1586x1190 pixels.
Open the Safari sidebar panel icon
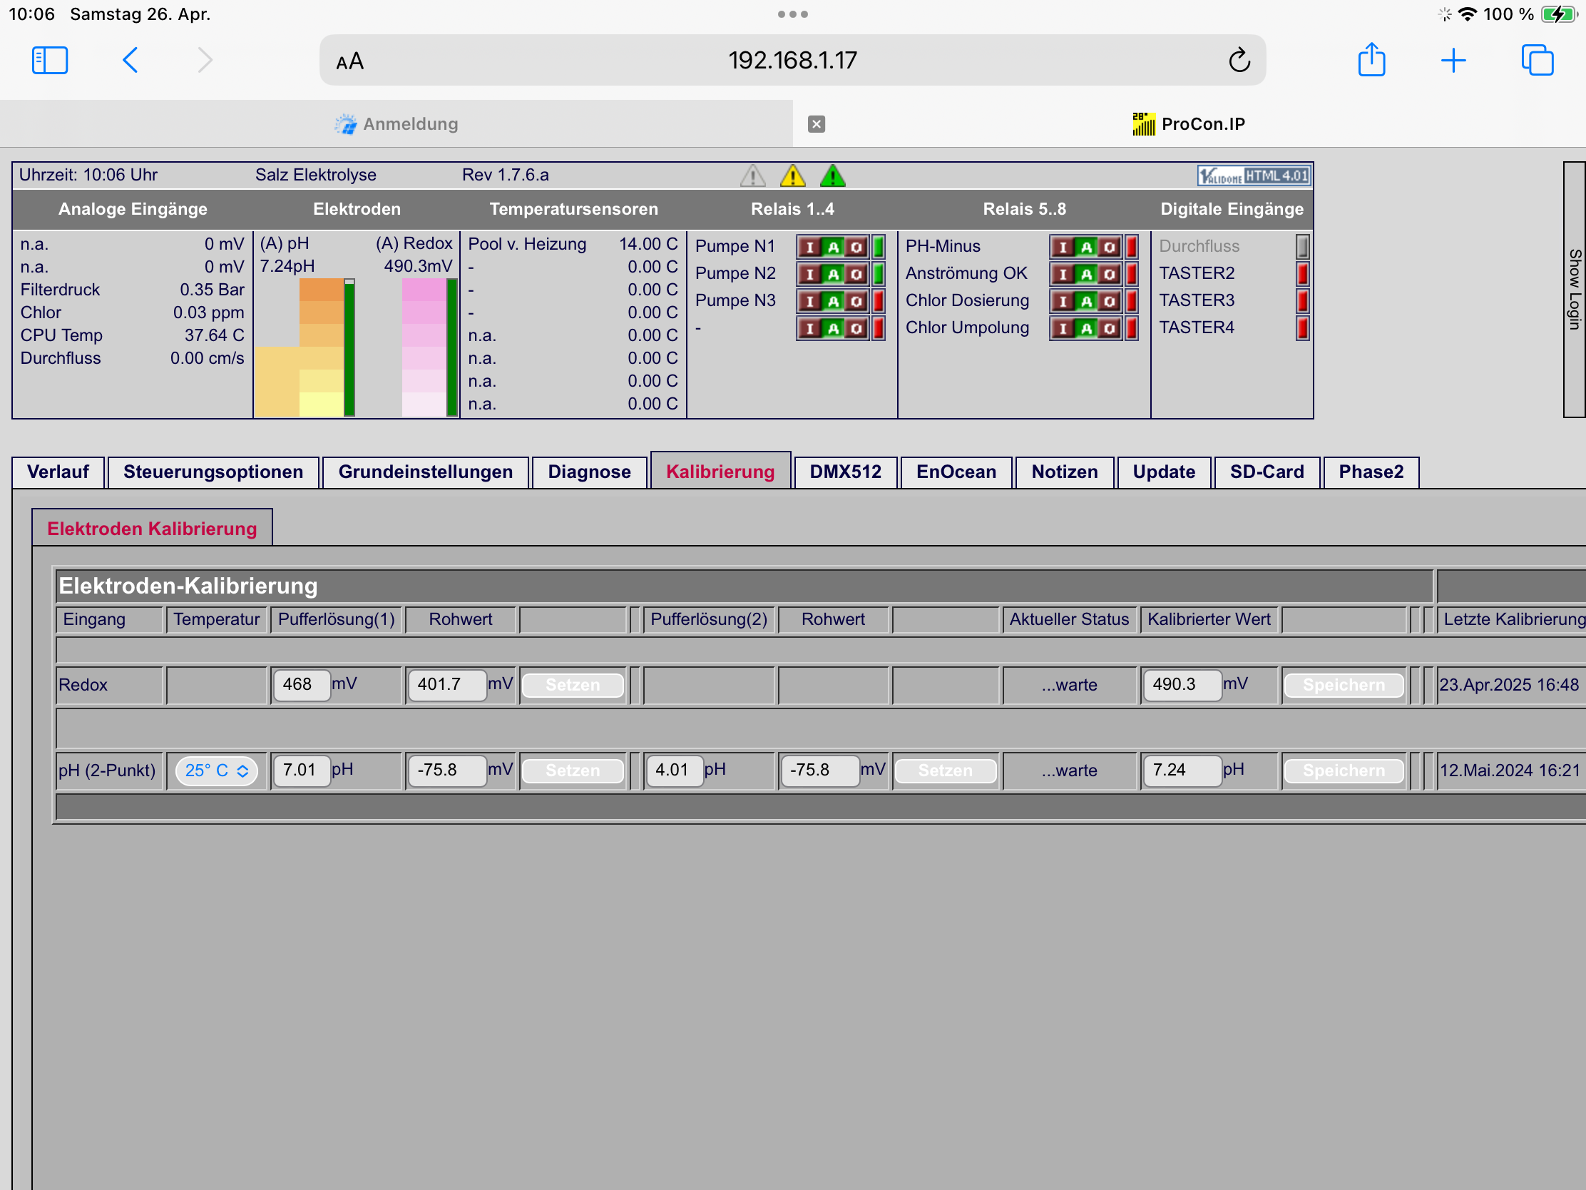pyautogui.click(x=50, y=60)
